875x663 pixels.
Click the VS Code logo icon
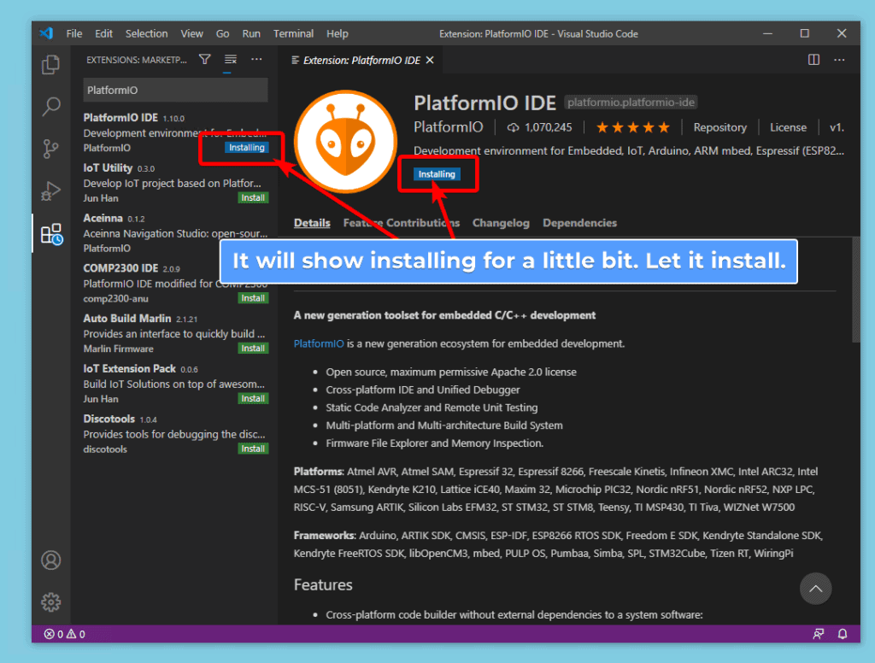[x=46, y=33]
